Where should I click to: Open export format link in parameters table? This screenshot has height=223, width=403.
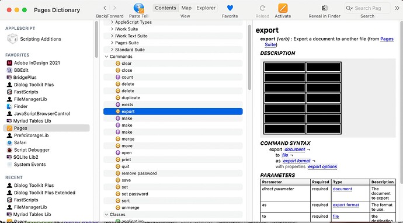(346, 205)
